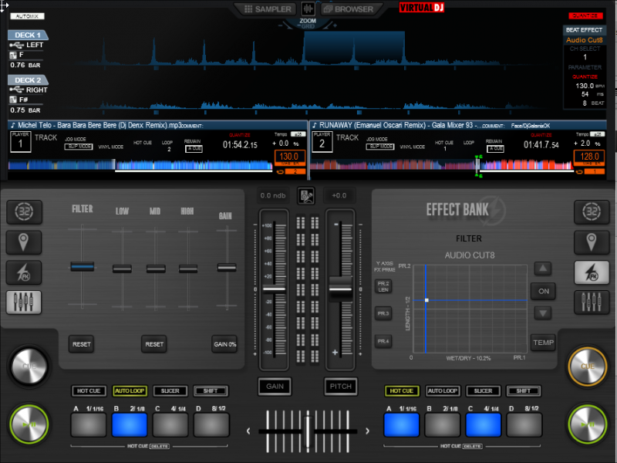The width and height of the screenshot is (617, 463).
Task: Click the TEMP button in Effect Bank
Action: (544, 343)
